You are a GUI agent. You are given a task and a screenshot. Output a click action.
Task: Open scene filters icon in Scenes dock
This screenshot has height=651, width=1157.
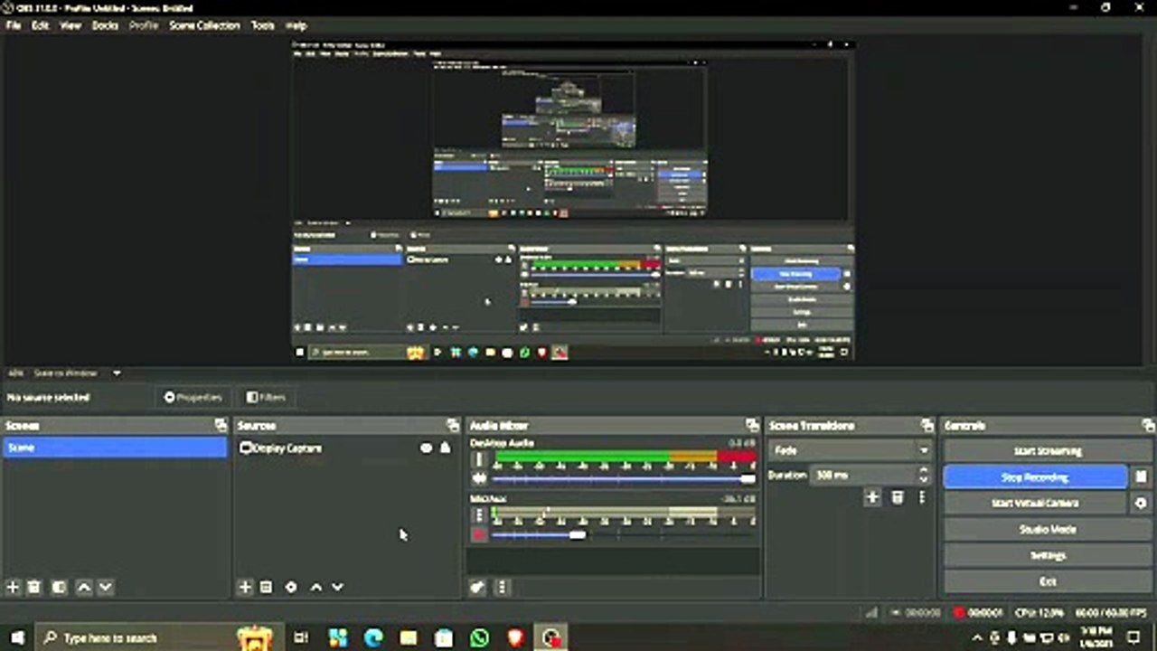point(59,587)
